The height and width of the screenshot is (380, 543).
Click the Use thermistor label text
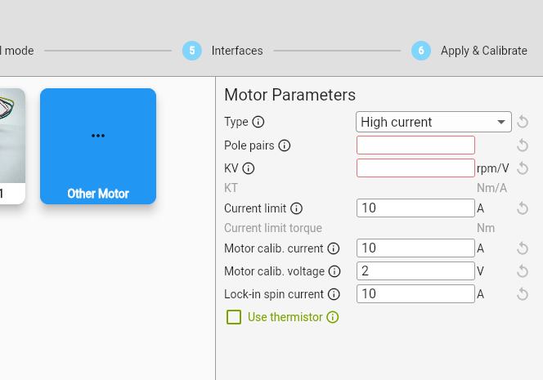[x=285, y=317]
